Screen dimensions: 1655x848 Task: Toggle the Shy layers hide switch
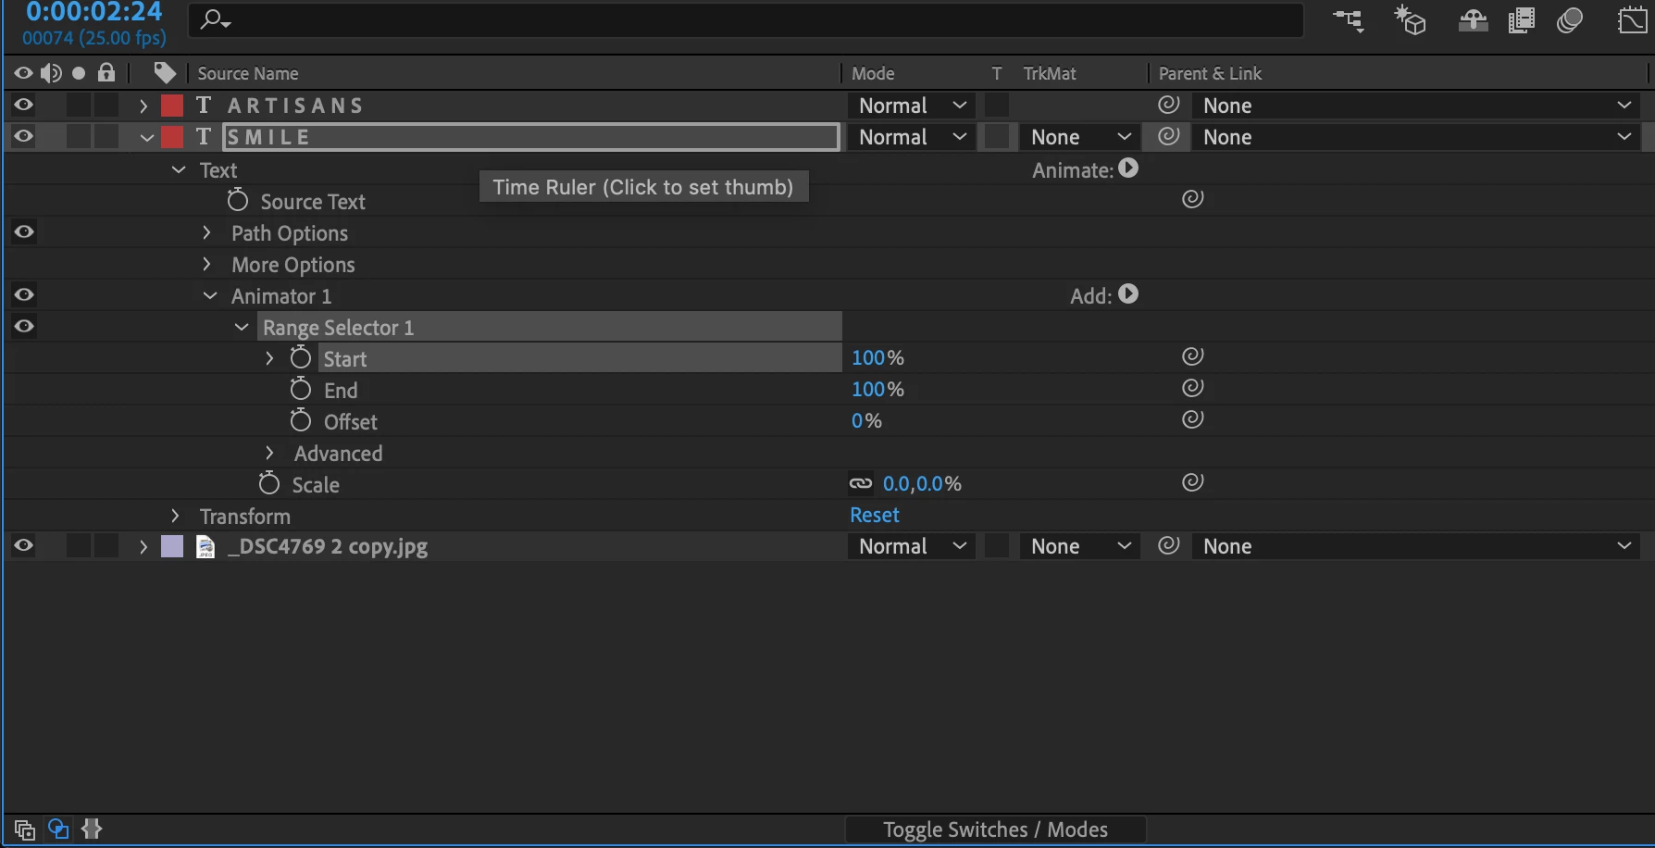pyautogui.click(x=1473, y=20)
